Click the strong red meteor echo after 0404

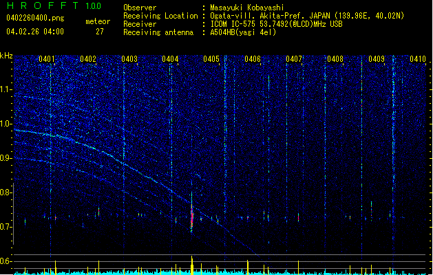pos(191,217)
